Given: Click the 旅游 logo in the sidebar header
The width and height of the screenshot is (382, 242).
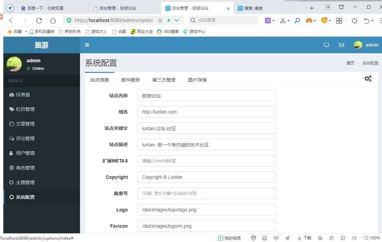Looking at the screenshot, I should 42,45.
